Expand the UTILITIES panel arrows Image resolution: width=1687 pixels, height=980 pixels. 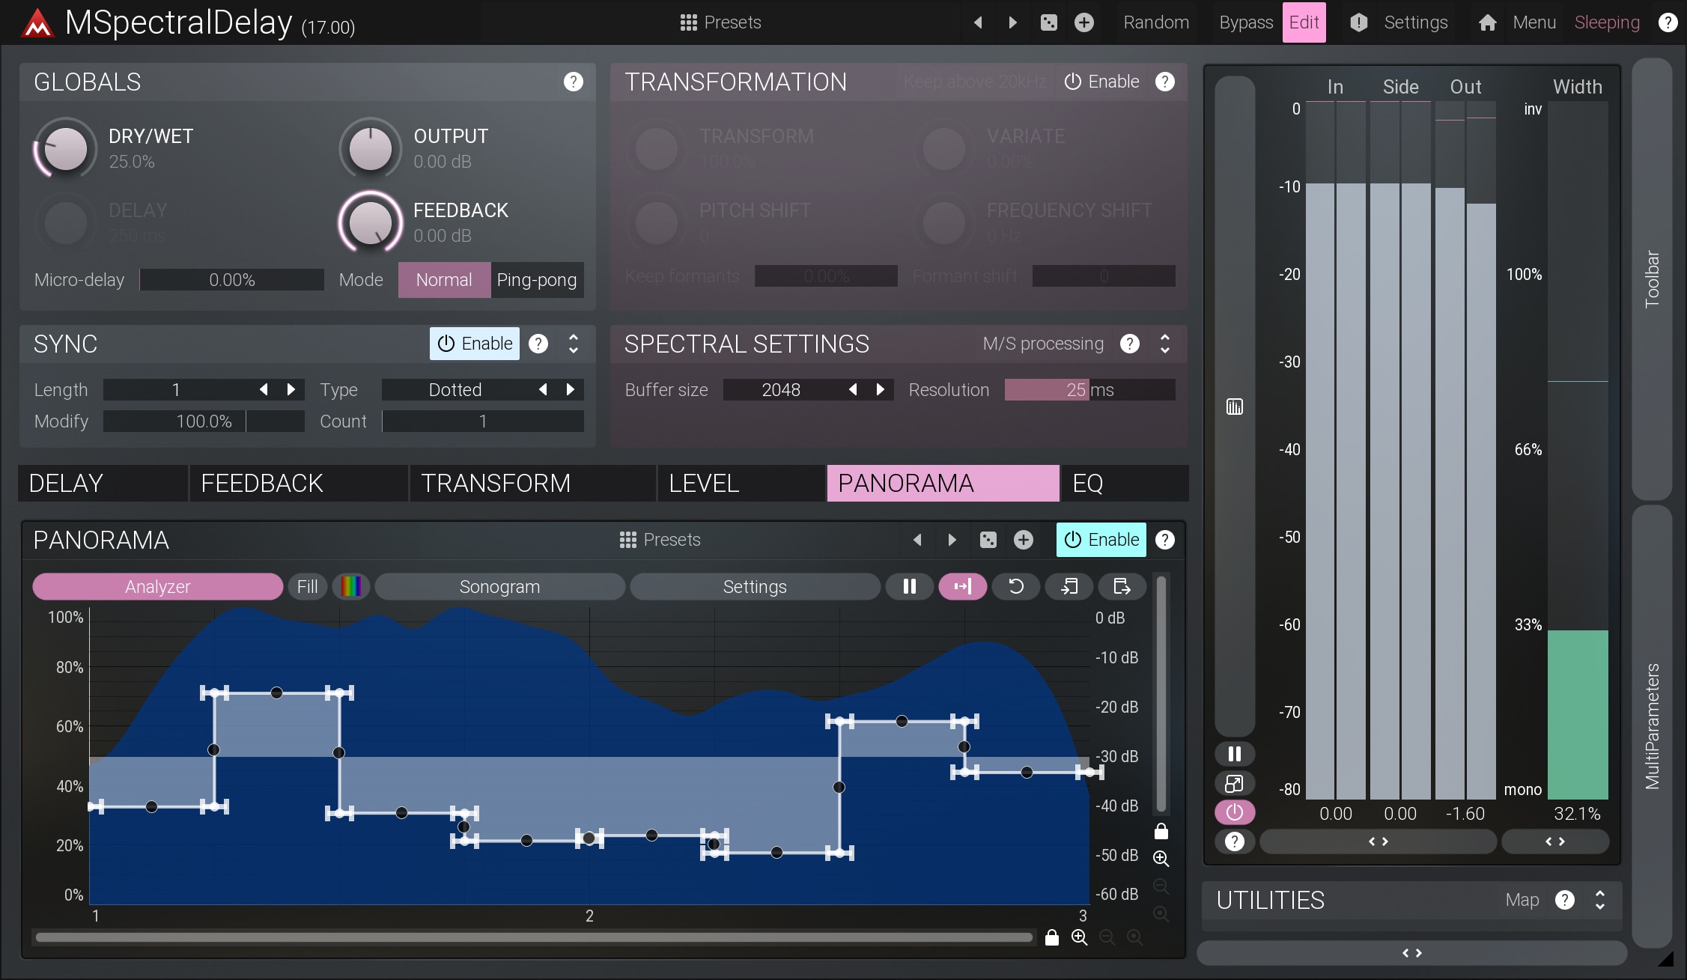(1599, 900)
